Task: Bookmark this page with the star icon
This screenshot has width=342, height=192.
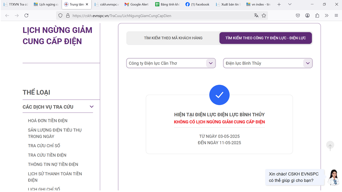Action: point(264,16)
